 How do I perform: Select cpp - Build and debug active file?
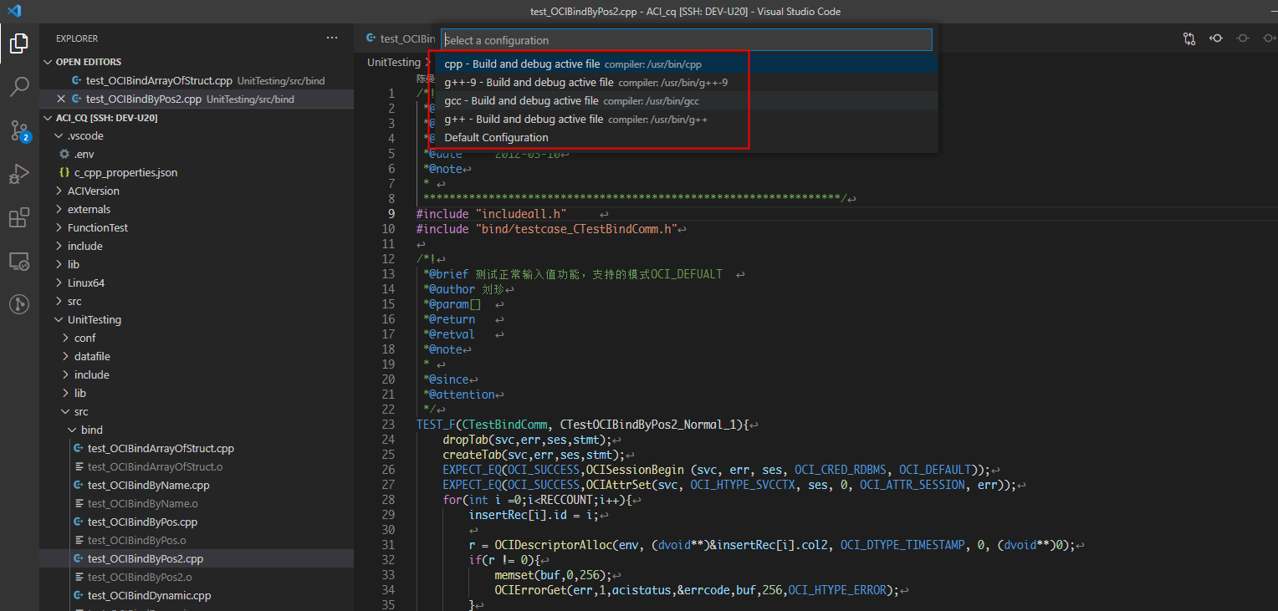(x=686, y=64)
